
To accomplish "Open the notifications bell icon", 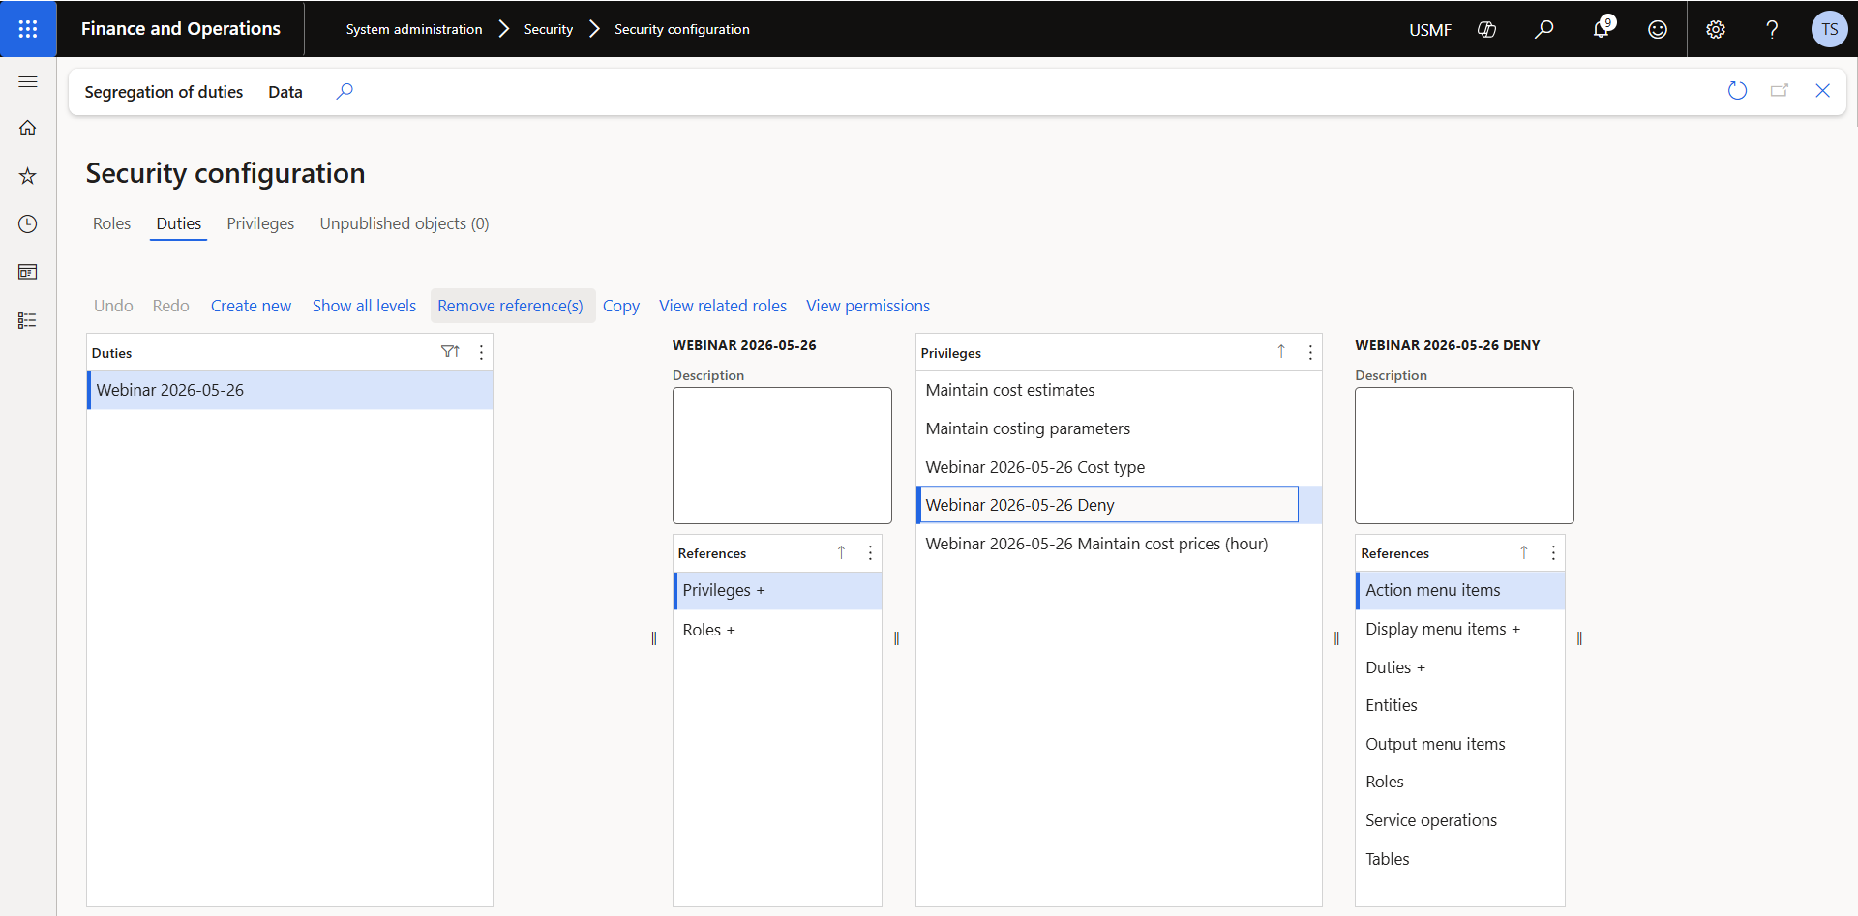I will (x=1602, y=29).
